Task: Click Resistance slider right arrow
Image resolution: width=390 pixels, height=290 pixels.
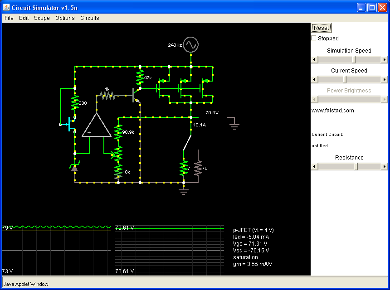Action: [x=384, y=166]
